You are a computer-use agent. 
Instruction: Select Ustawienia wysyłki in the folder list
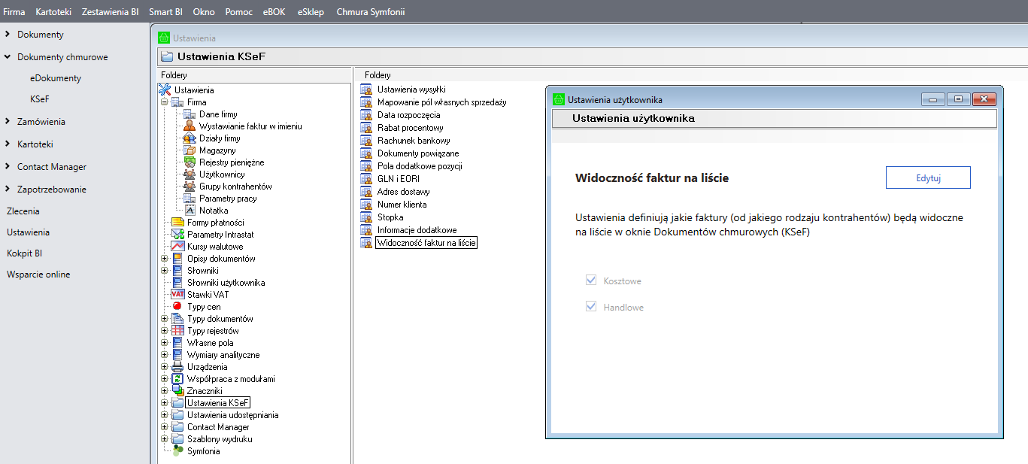(411, 90)
